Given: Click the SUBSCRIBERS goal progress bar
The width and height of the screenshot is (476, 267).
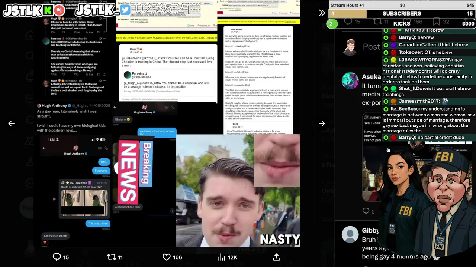Looking at the screenshot, I should point(402,14).
